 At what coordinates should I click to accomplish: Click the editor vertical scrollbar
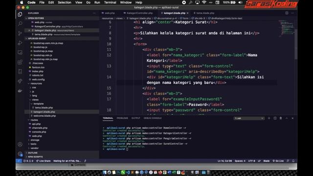296,44
